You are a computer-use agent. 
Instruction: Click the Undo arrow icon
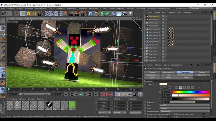pyautogui.click(x=4, y=13)
